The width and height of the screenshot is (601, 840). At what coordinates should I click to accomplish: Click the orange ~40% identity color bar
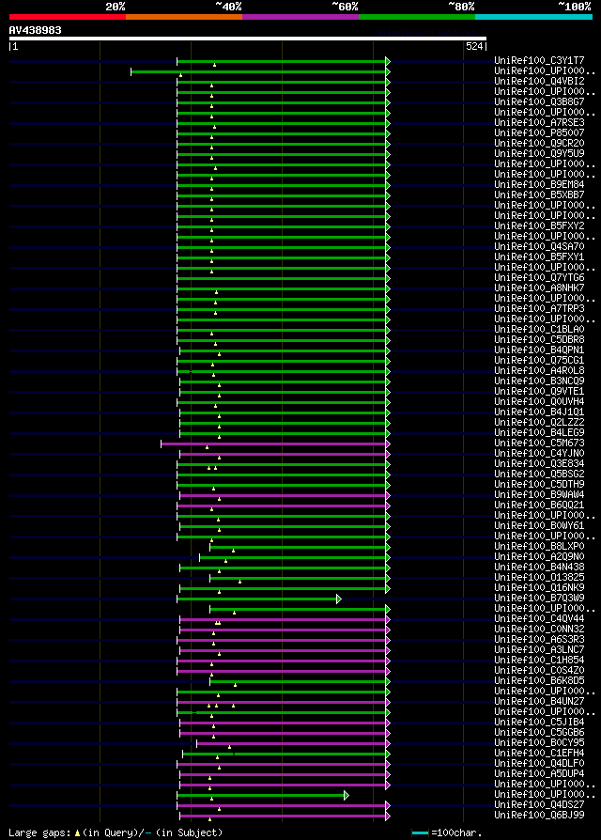[184, 17]
